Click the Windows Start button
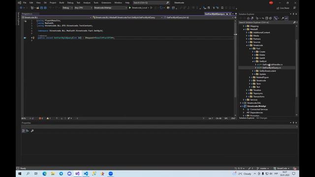 tap(20, 174)
